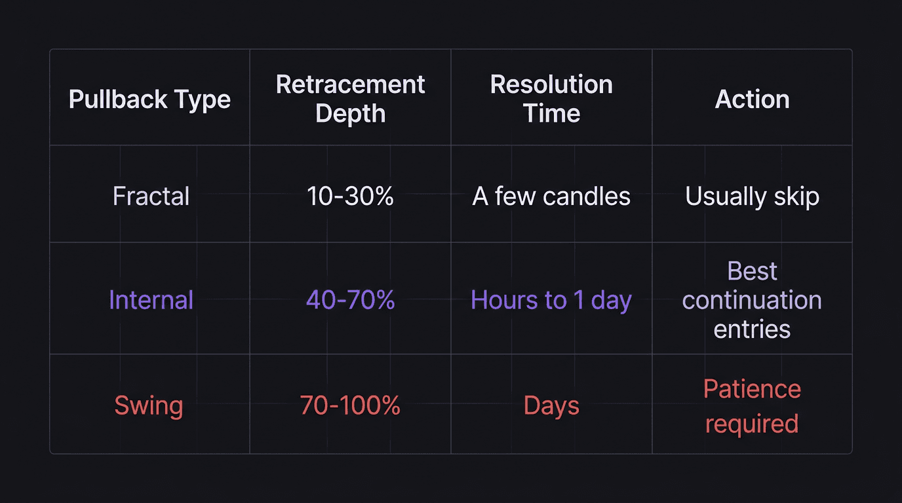Select the purple Internal cell
902x503 pixels.
click(151, 300)
